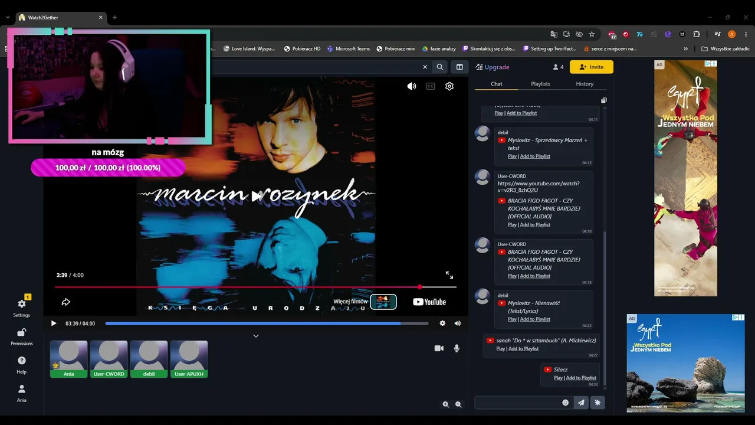Click the Google Translate icon in address bar

tap(554, 34)
